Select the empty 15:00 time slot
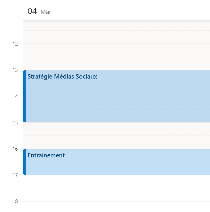The image size is (210, 212). tap(117, 129)
